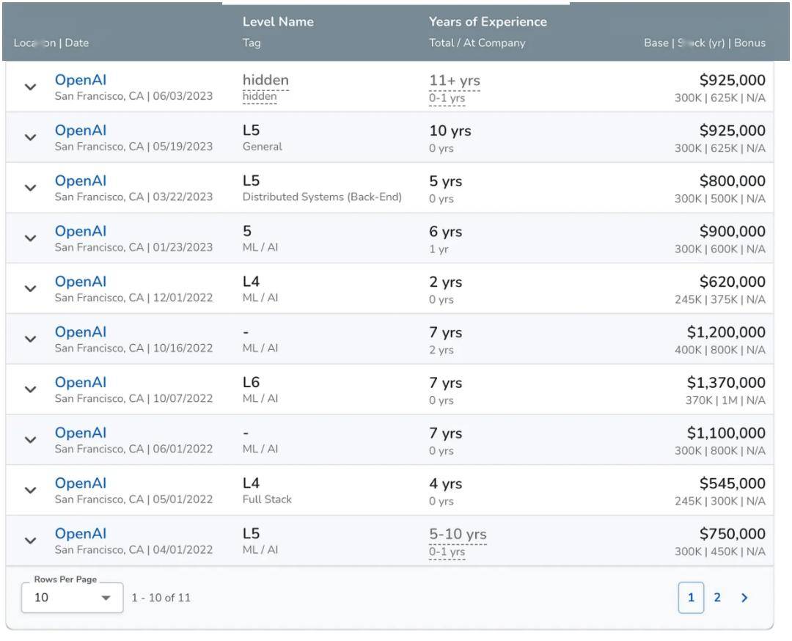Click the 11+ yrs experience value
The image size is (792, 641).
point(455,81)
